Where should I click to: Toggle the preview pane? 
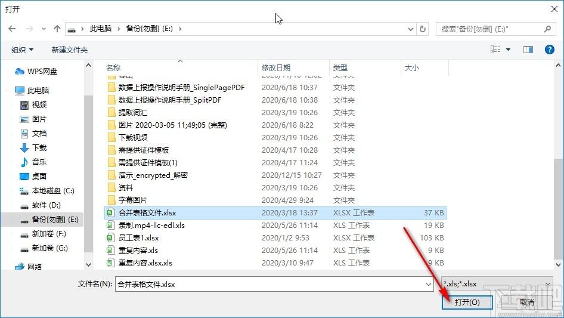pyautogui.click(x=528, y=50)
